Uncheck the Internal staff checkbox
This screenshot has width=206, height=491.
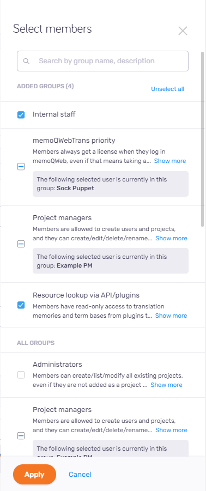tap(21, 115)
